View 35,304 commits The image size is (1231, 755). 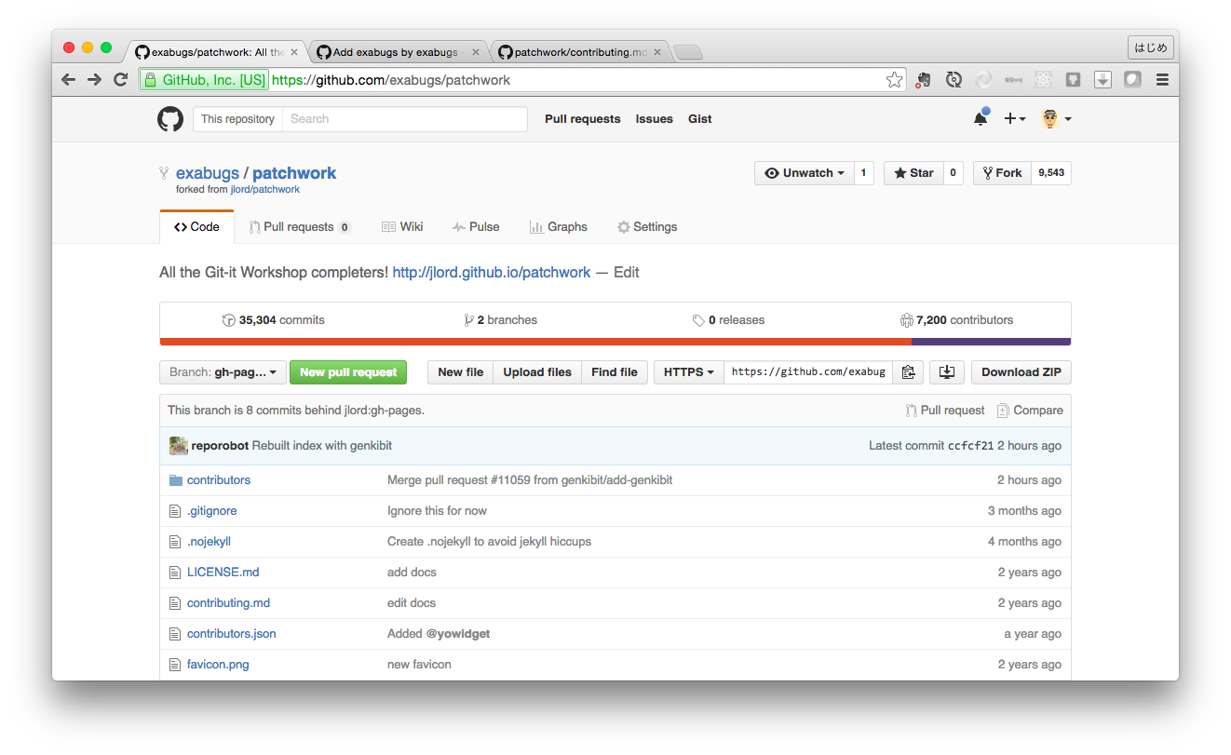[x=274, y=320]
